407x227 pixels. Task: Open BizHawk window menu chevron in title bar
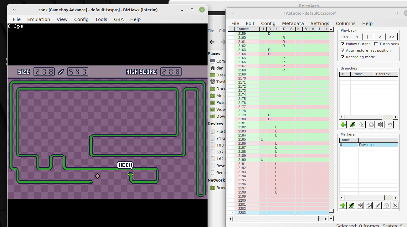pos(14,10)
